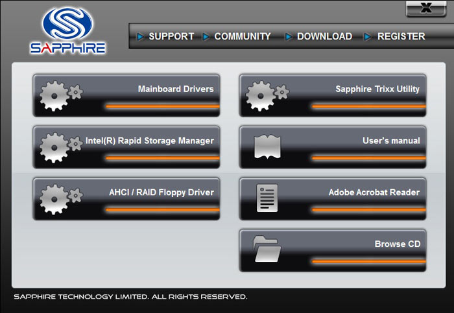The height and width of the screenshot is (313, 454).
Task: Click the document icon for Adobe Acrobat Reader
Action: pos(267,198)
